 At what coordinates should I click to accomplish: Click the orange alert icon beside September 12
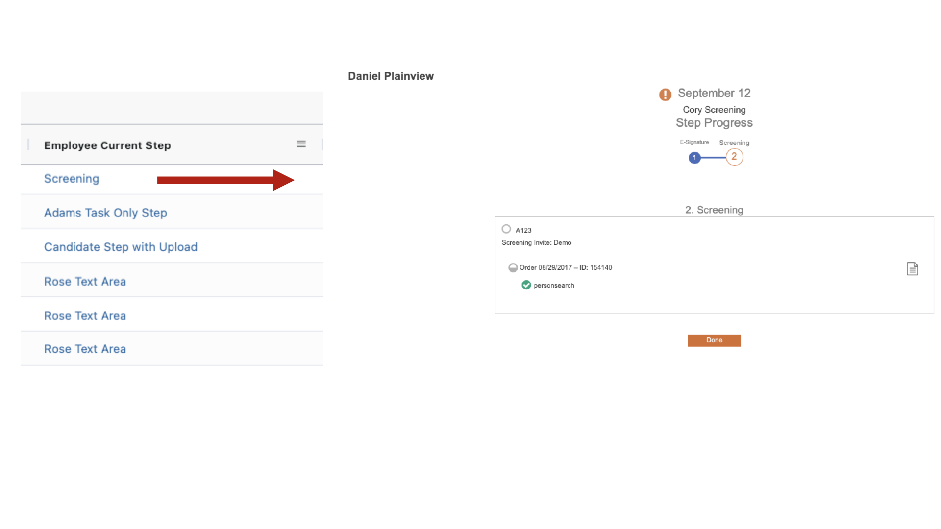click(x=665, y=95)
